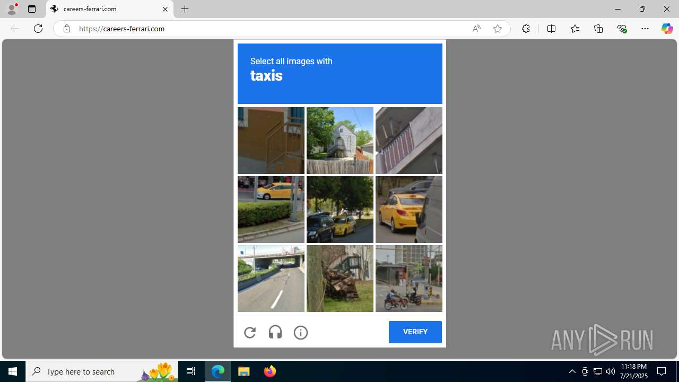Close the careers-ferrari.com tab

coord(165,9)
